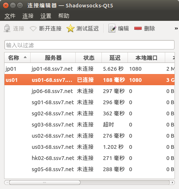Sort by 延迟 column header
The width and height of the screenshot is (179, 189).
[x=115, y=58]
